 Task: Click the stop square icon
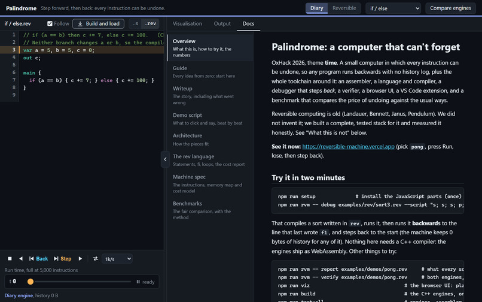(10, 258)
